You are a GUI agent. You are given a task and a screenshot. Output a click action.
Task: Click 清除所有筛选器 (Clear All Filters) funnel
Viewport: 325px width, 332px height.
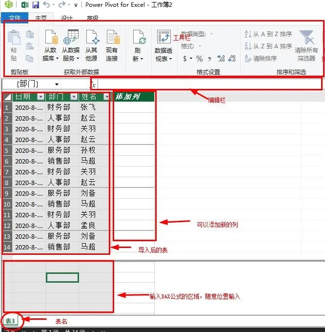pyautogui.click(x=306, y=38)
